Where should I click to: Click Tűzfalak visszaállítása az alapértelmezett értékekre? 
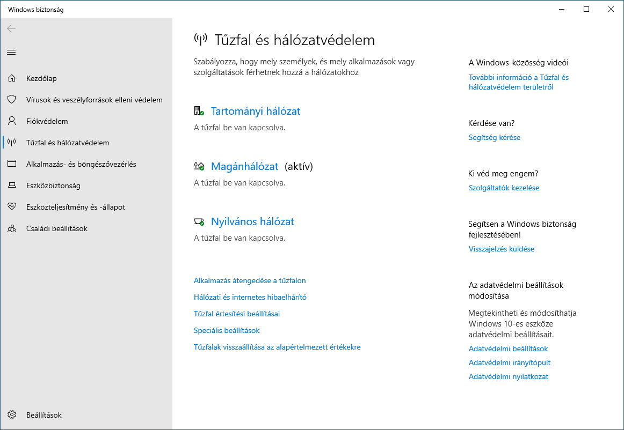277,347
